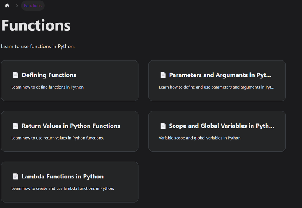
Task: Select the Functions breadcrumb item
Action: [x=33, y=5]
